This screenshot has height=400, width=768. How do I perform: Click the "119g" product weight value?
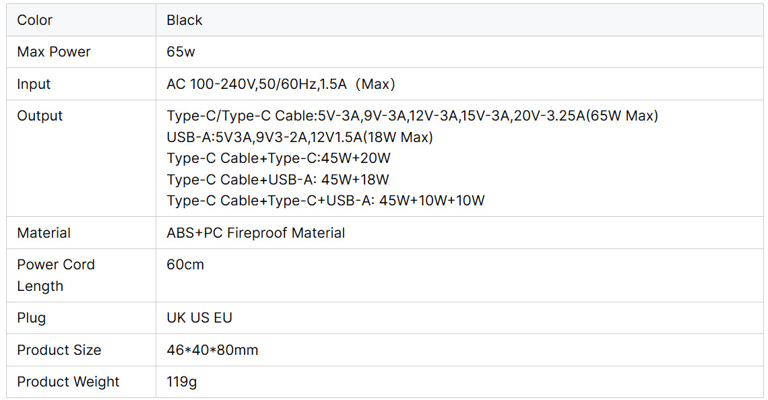[182, 382]
